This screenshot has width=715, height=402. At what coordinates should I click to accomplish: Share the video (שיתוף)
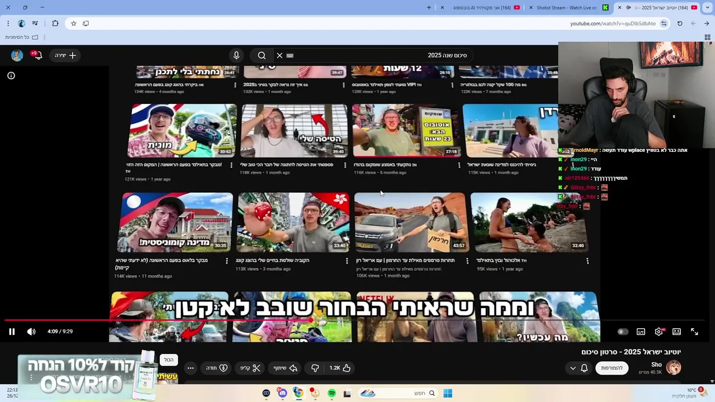pyautogui.click(x=285, y=368)
